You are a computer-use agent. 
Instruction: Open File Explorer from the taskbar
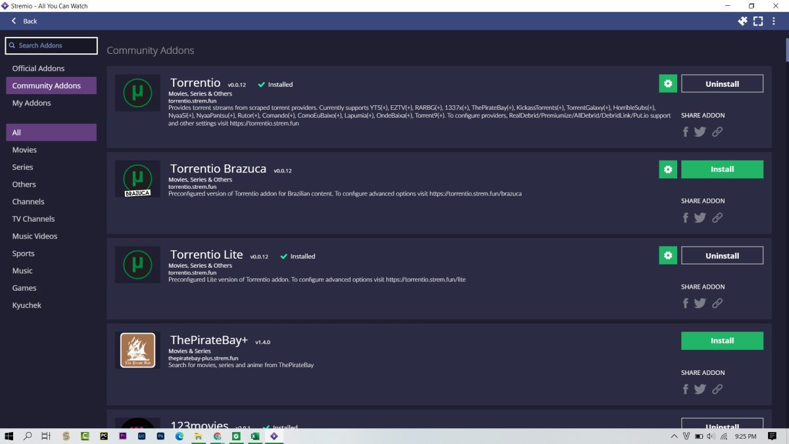click(198, 436)
